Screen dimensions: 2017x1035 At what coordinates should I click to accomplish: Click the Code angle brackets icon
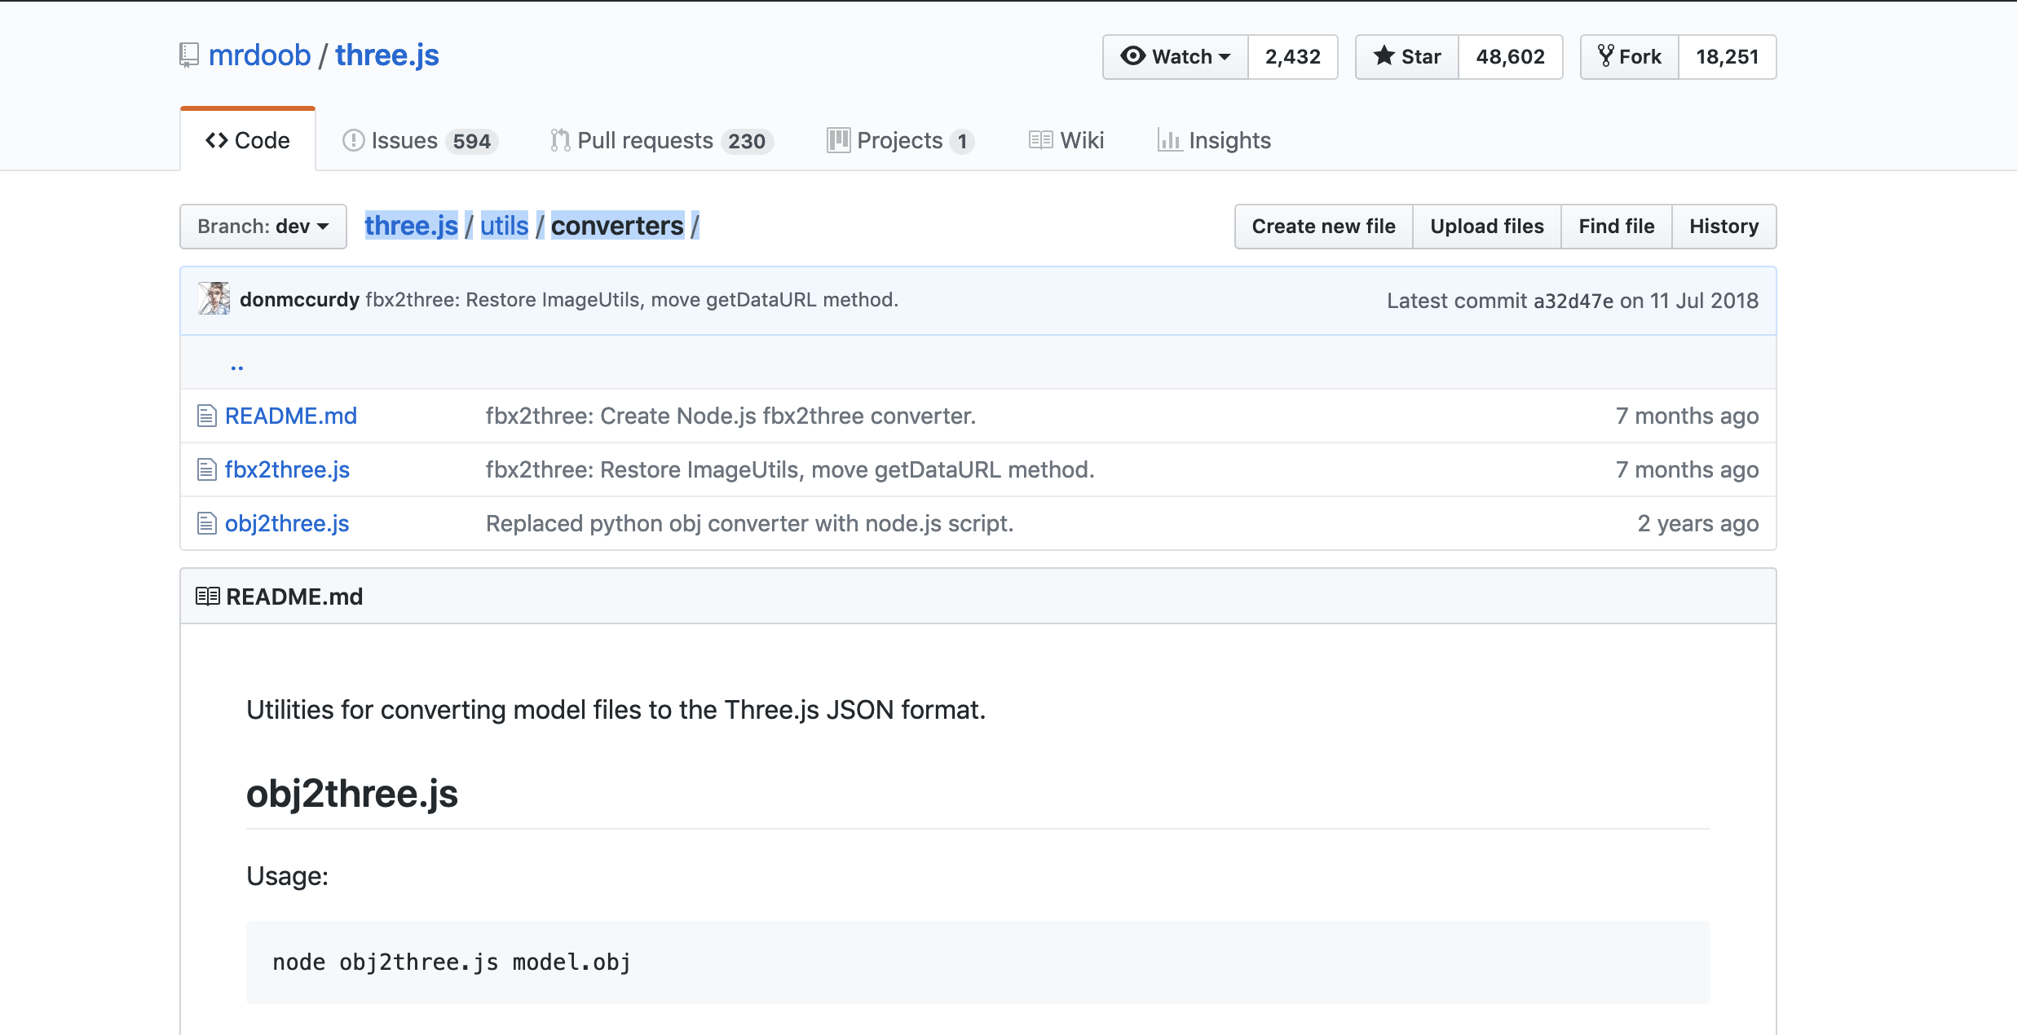tap(217, 140)
